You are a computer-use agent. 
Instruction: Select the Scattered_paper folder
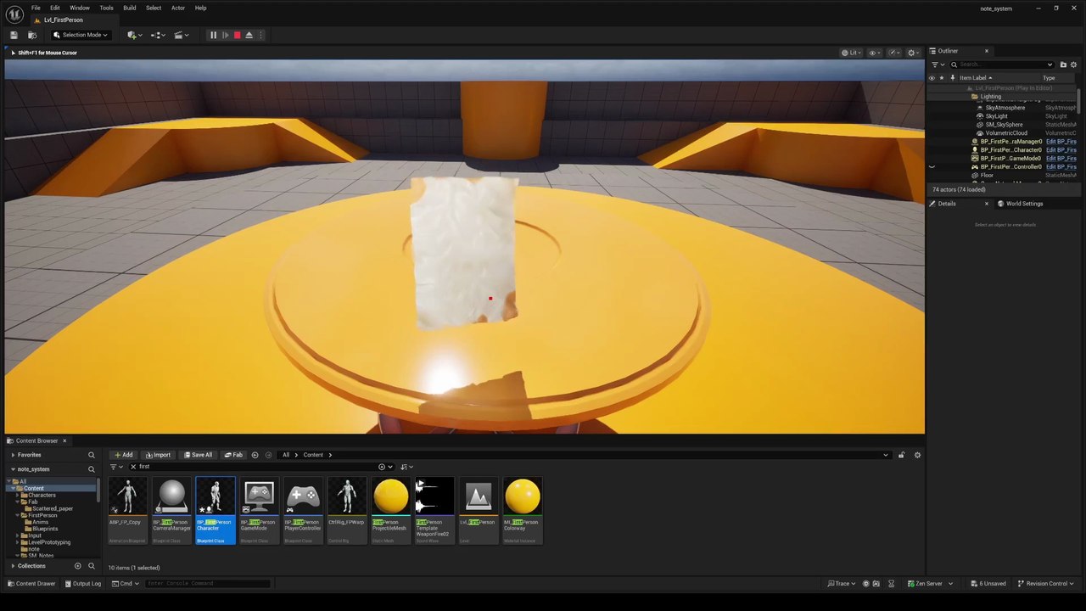(x=53, y=509)
